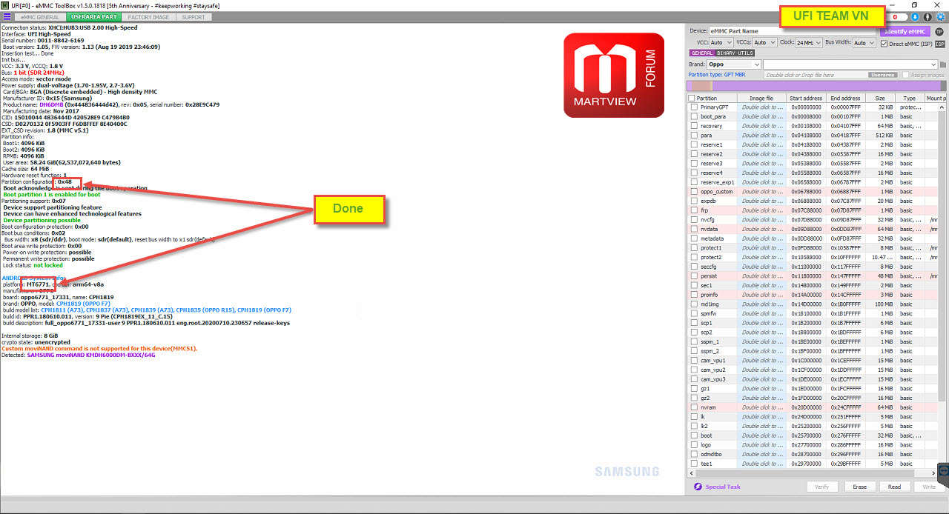Click the Write button

pos(929,487)
